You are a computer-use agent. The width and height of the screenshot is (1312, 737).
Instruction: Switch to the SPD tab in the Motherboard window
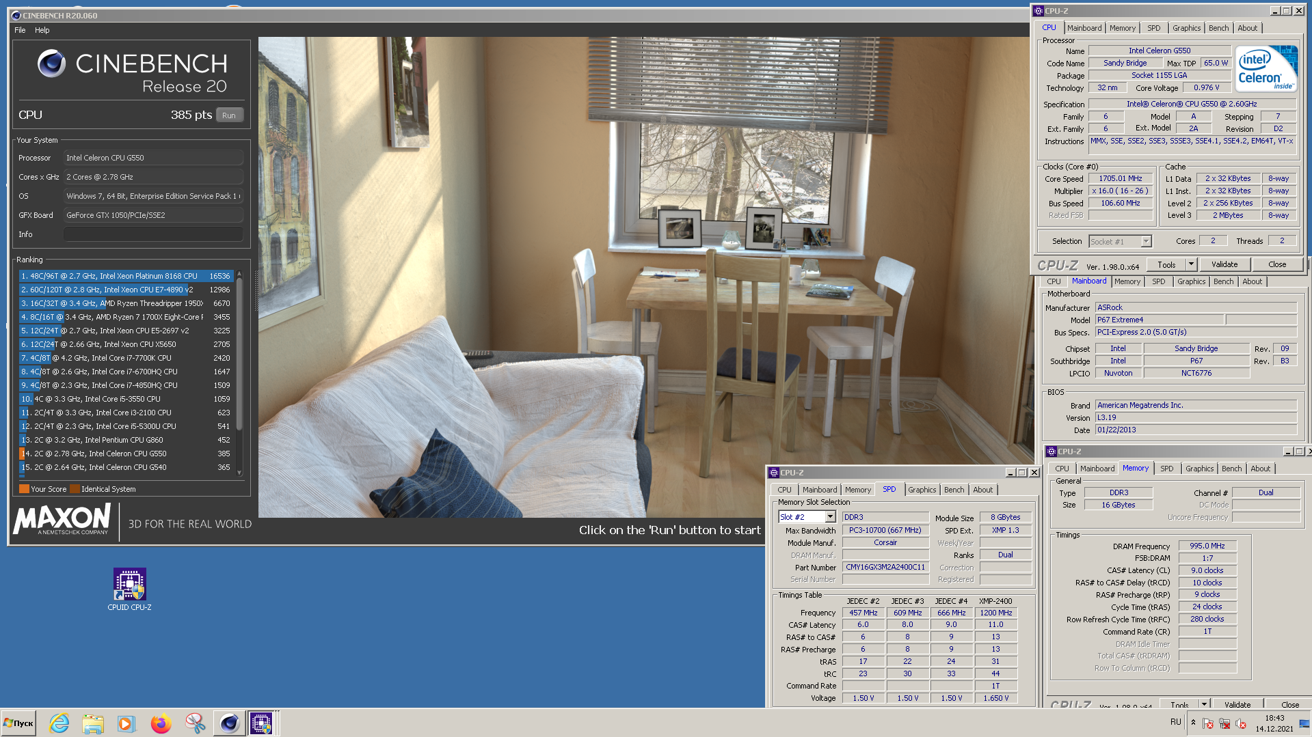pos(1158,281)
